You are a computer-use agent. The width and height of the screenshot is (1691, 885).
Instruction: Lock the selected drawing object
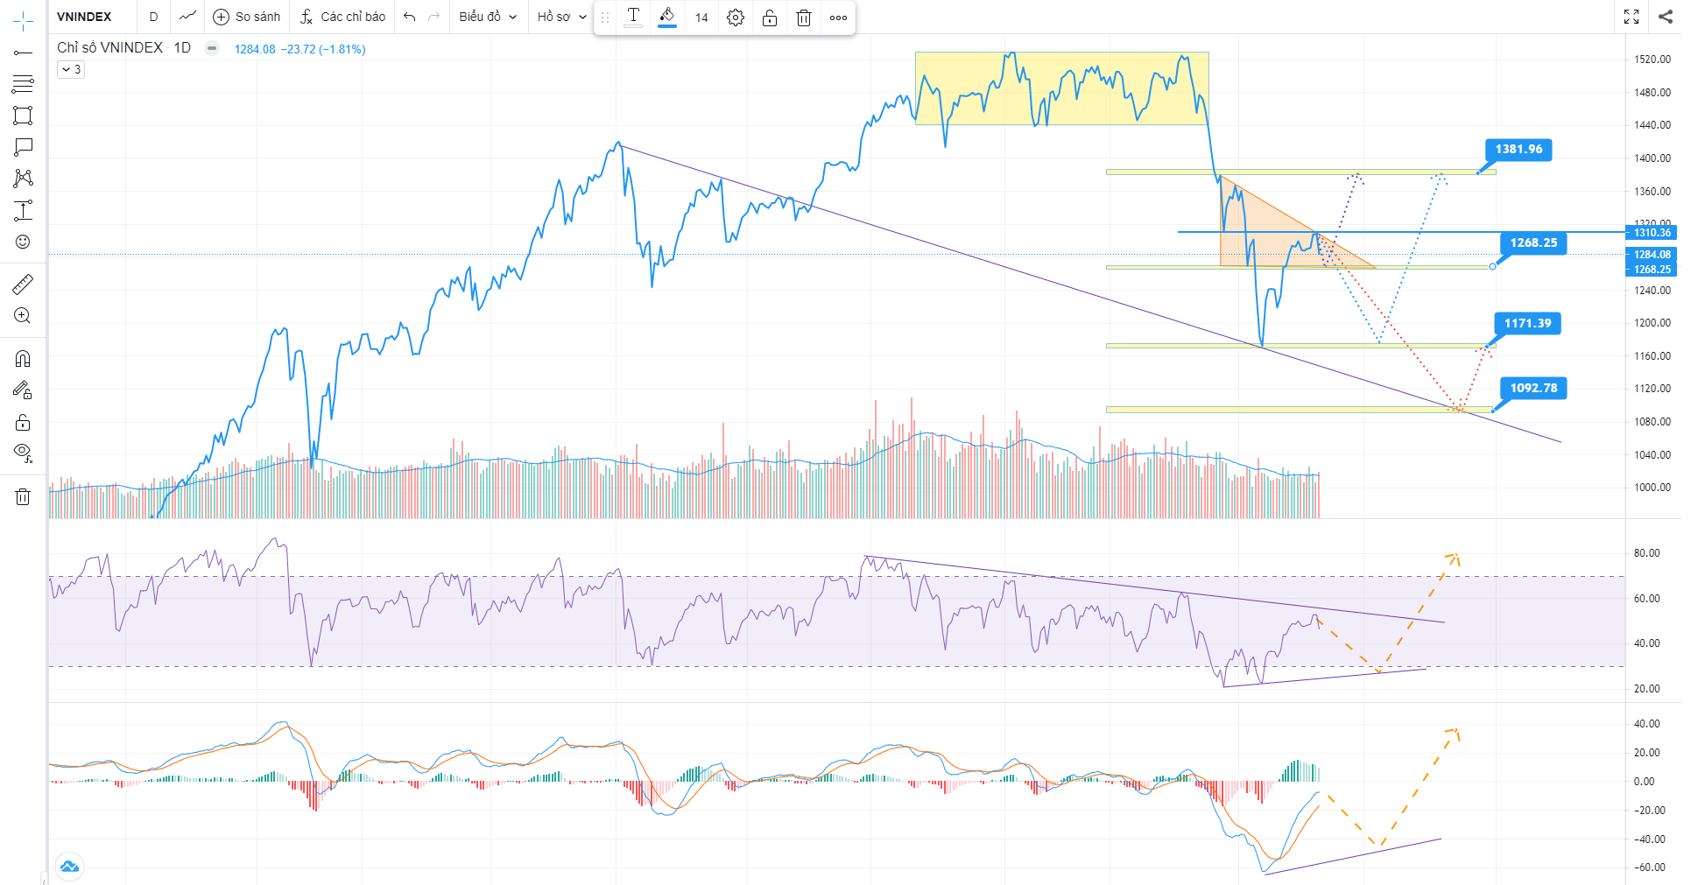(x=770, y=18)
